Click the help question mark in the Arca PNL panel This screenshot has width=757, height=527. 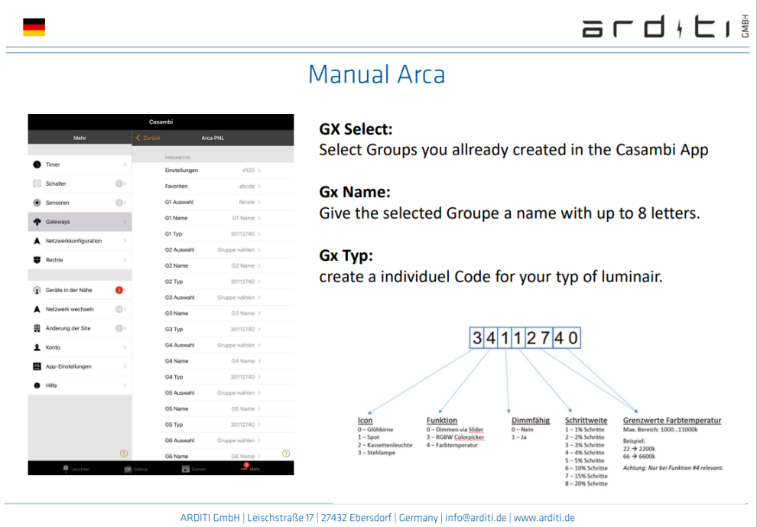point(286,454)
